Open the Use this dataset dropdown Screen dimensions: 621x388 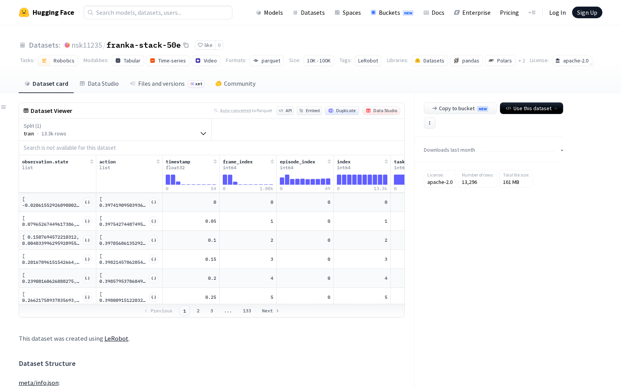click(531, 108)
